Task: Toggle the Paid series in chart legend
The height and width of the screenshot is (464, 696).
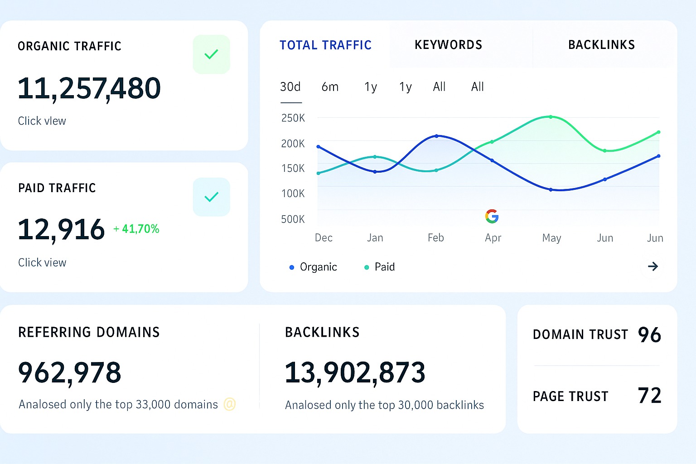Action: pos(380,267)
